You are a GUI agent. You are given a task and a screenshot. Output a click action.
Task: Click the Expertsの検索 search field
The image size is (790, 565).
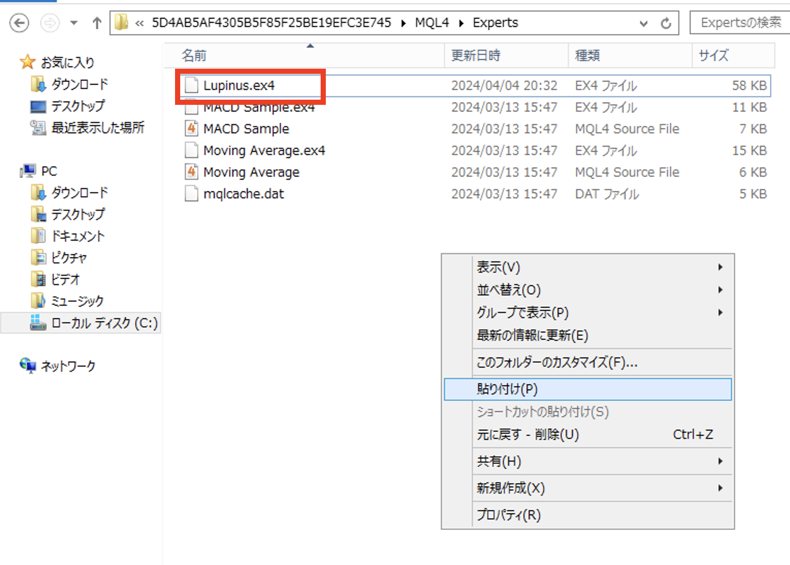740,23
